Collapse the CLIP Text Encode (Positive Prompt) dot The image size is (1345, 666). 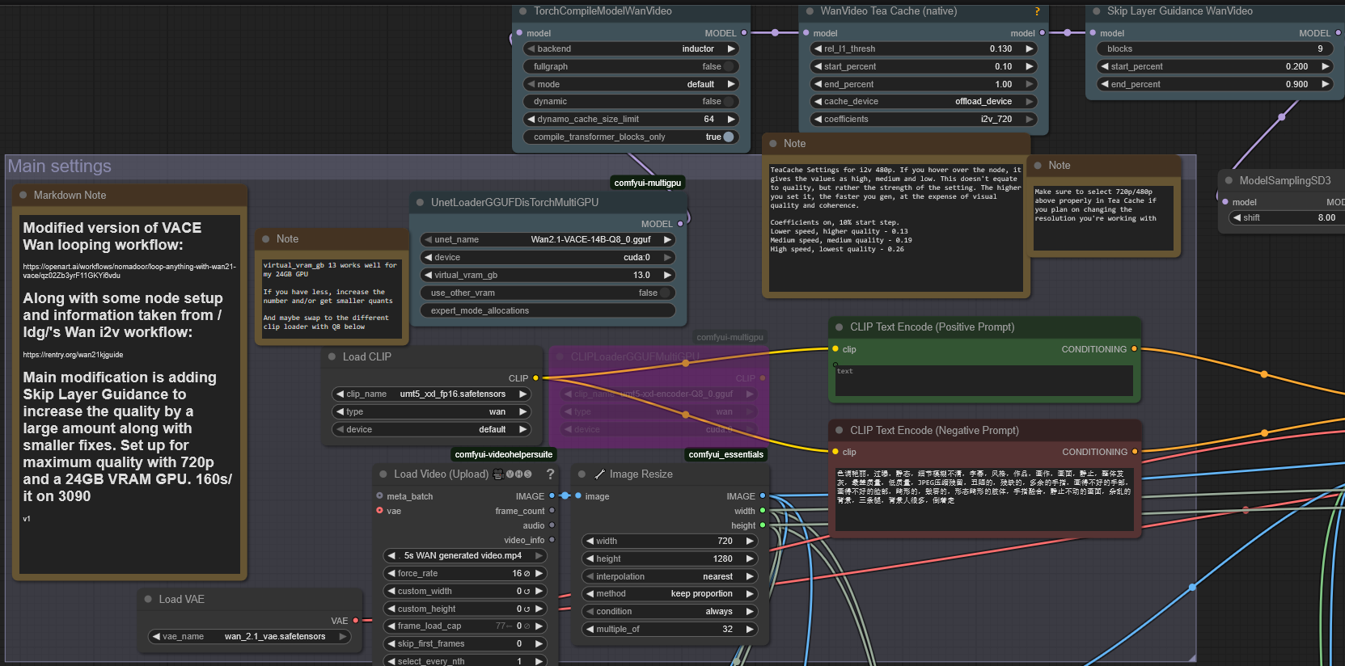[x=839, y=327]
